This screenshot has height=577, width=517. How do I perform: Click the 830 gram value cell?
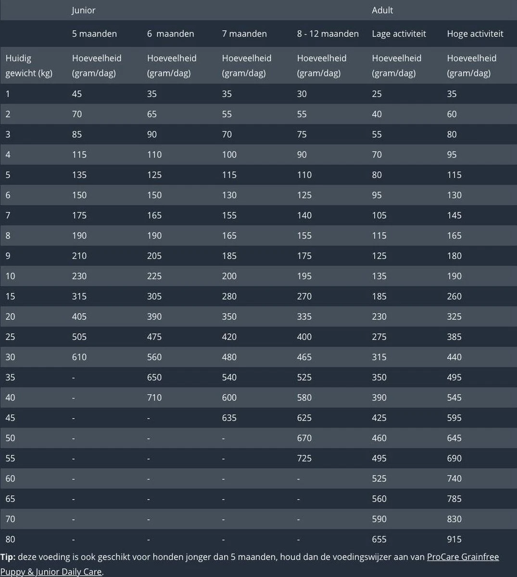pos(454,519)
